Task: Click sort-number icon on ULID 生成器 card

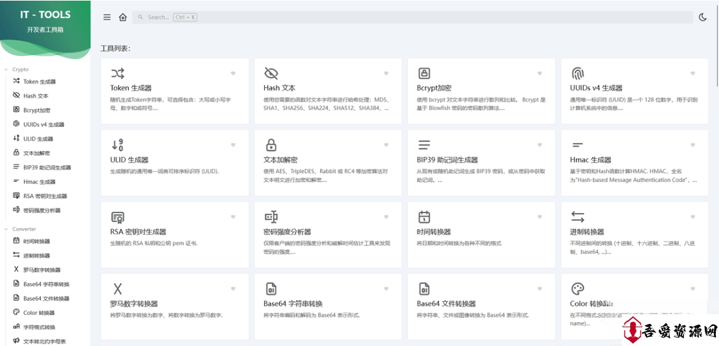Action: 117,145
